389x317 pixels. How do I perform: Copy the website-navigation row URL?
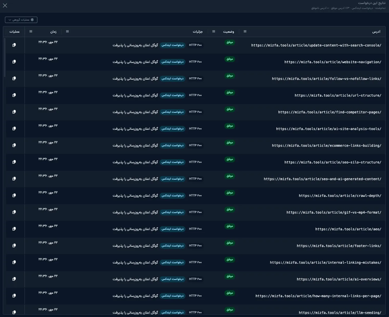14,62
